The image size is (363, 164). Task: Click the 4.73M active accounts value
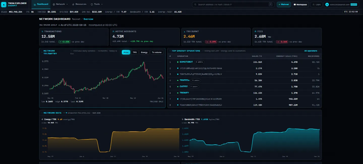click(118, 37)
